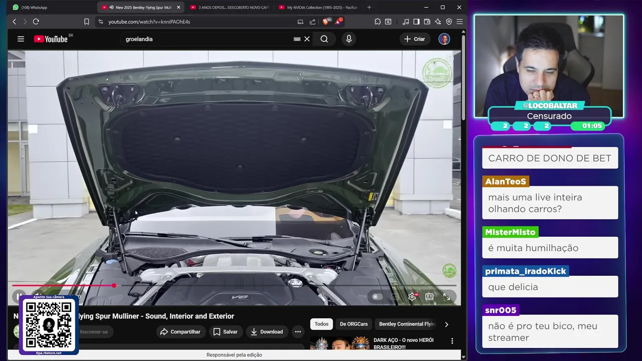Switch to My NVIDIA Collection tab
Screen dimensions: 642x361
(318, 8)
